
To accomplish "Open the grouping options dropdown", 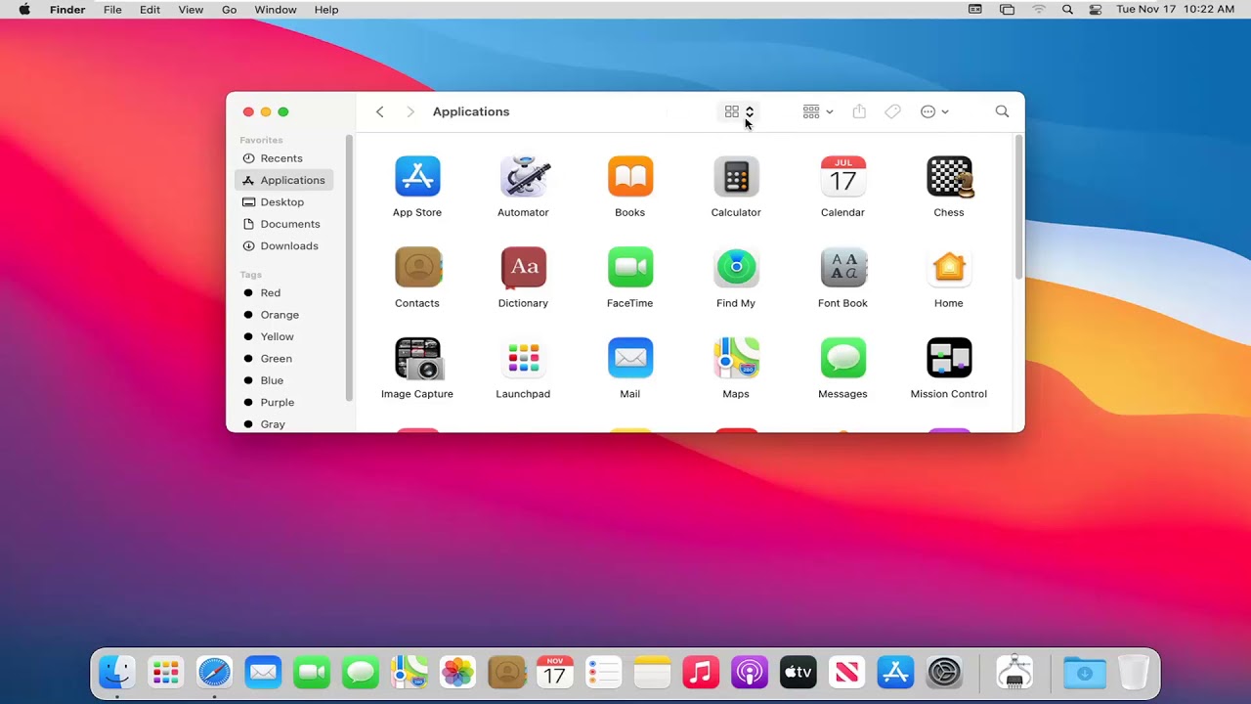I will pos(817,111).
